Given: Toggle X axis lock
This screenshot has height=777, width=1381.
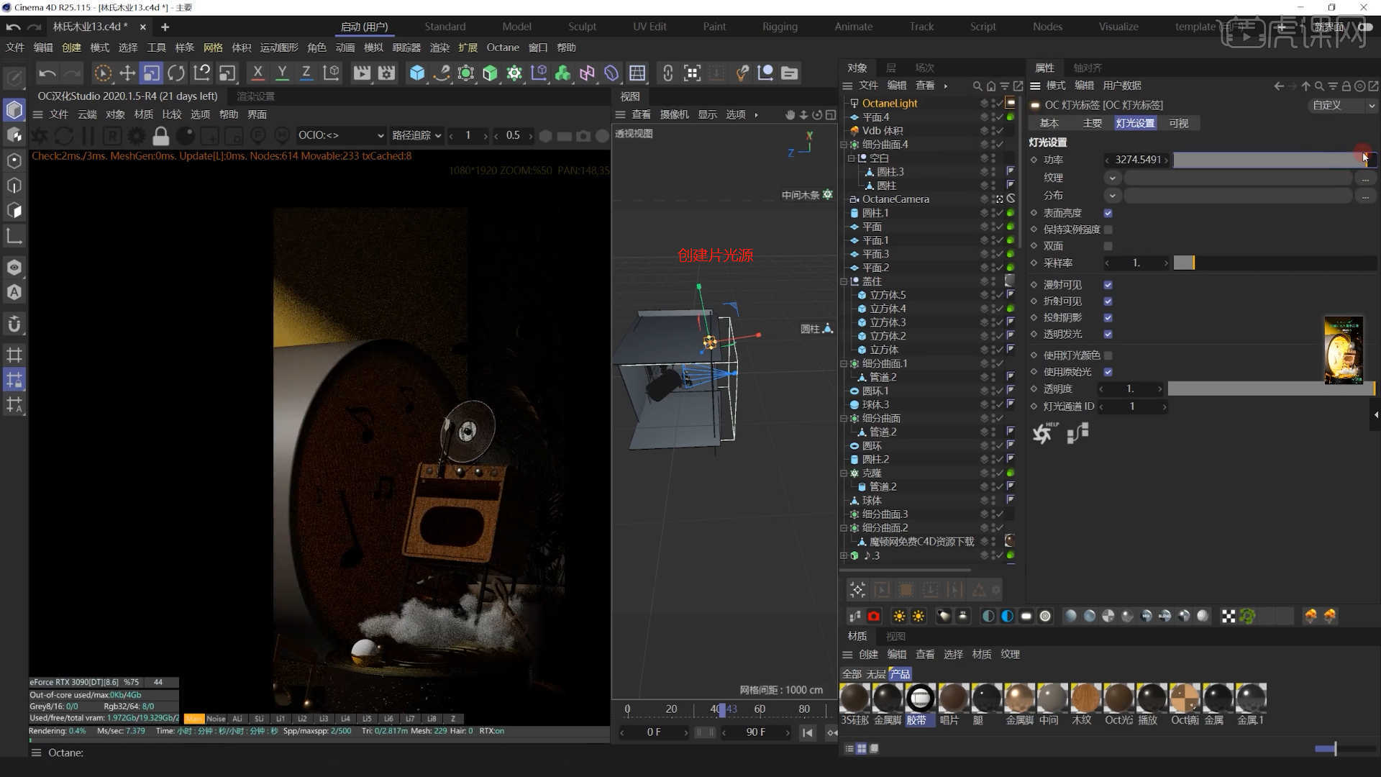Looking at the screenshot, I should pos(257,73).
